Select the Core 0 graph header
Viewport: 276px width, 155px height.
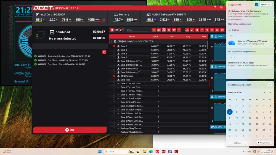(218, 36)
